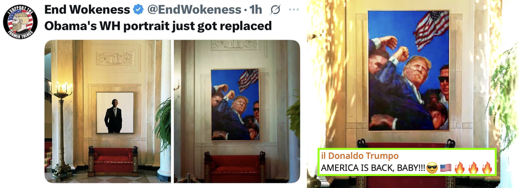Open the @EndWokeness handle link
The width and height of the screenshot is (522, 188).
click(x=194, y=10)
